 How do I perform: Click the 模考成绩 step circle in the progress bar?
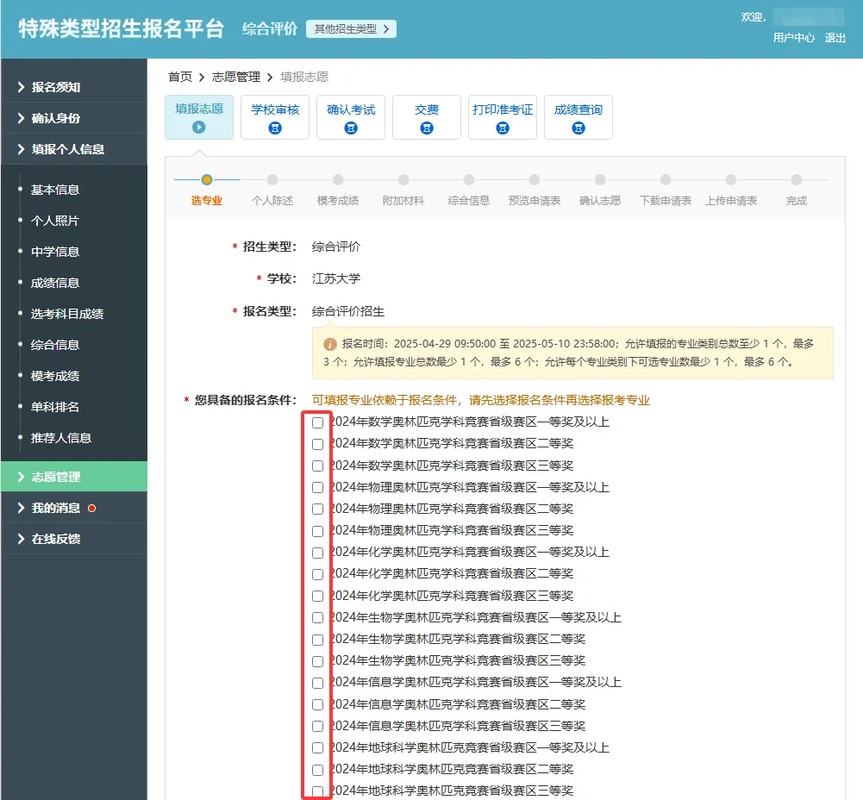coord(338,179)
